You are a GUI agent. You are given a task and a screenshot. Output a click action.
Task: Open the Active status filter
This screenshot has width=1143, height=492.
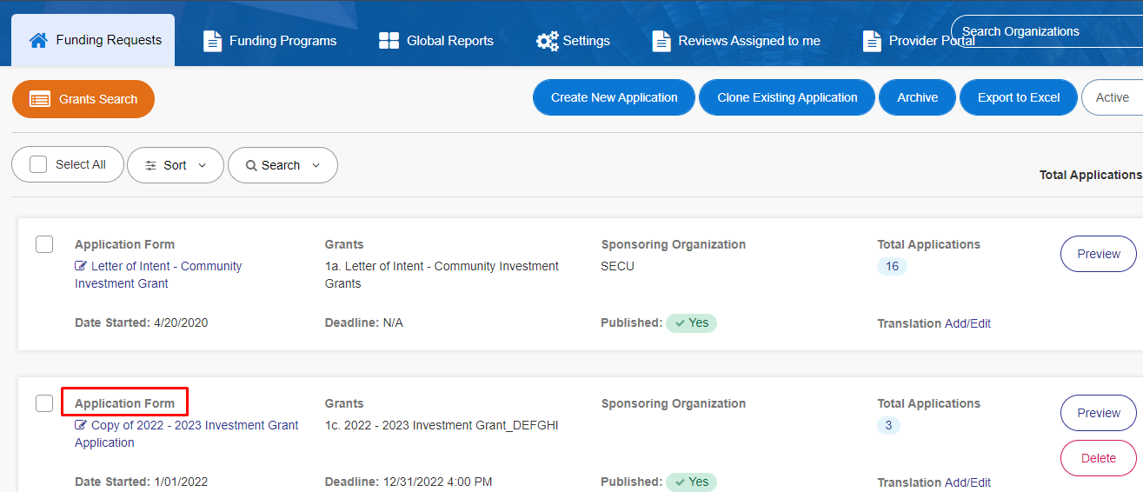[x=1112, y=97]
